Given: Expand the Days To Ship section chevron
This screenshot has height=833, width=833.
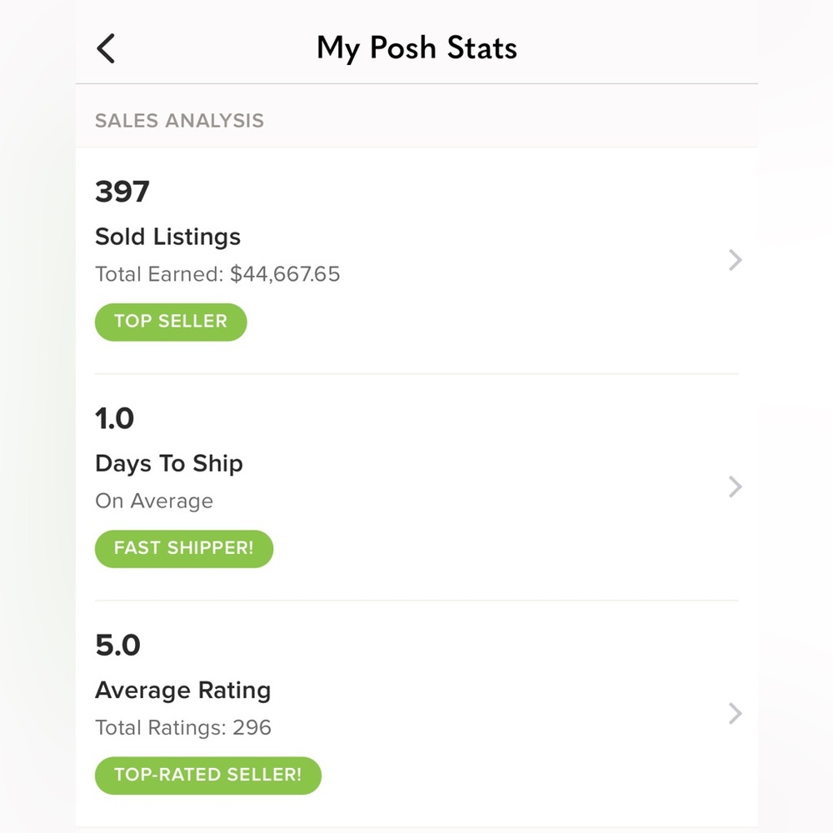Looking at the screenshot, I should tap(734, 487).
